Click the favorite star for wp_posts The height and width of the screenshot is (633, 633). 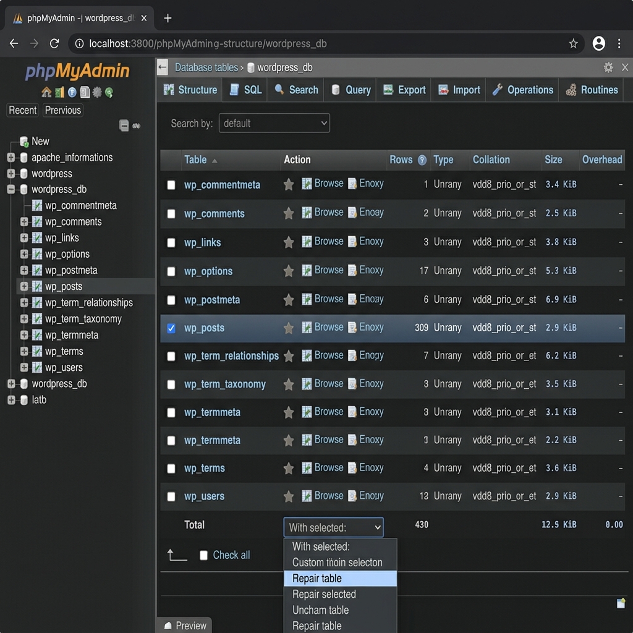click(288, 328)
